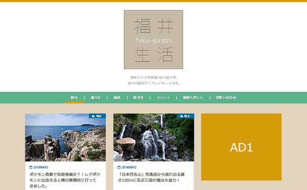Click the category tag over the waterfall photo
Image resolution: width=307 pixels, height=190 pixels.
[x=186, y=116]
